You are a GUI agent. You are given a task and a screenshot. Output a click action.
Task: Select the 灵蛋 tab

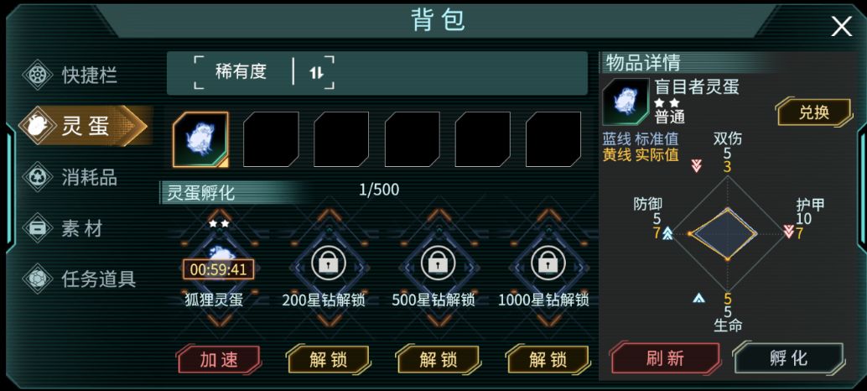tap(86, 126)
